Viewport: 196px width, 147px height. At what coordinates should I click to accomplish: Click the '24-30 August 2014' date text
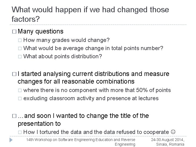coord(167,140)
